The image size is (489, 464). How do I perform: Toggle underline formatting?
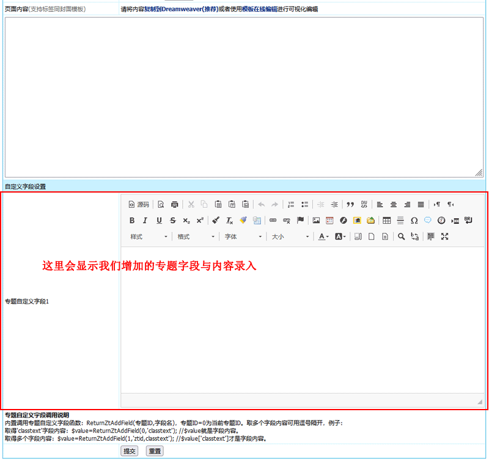[159, 220]
